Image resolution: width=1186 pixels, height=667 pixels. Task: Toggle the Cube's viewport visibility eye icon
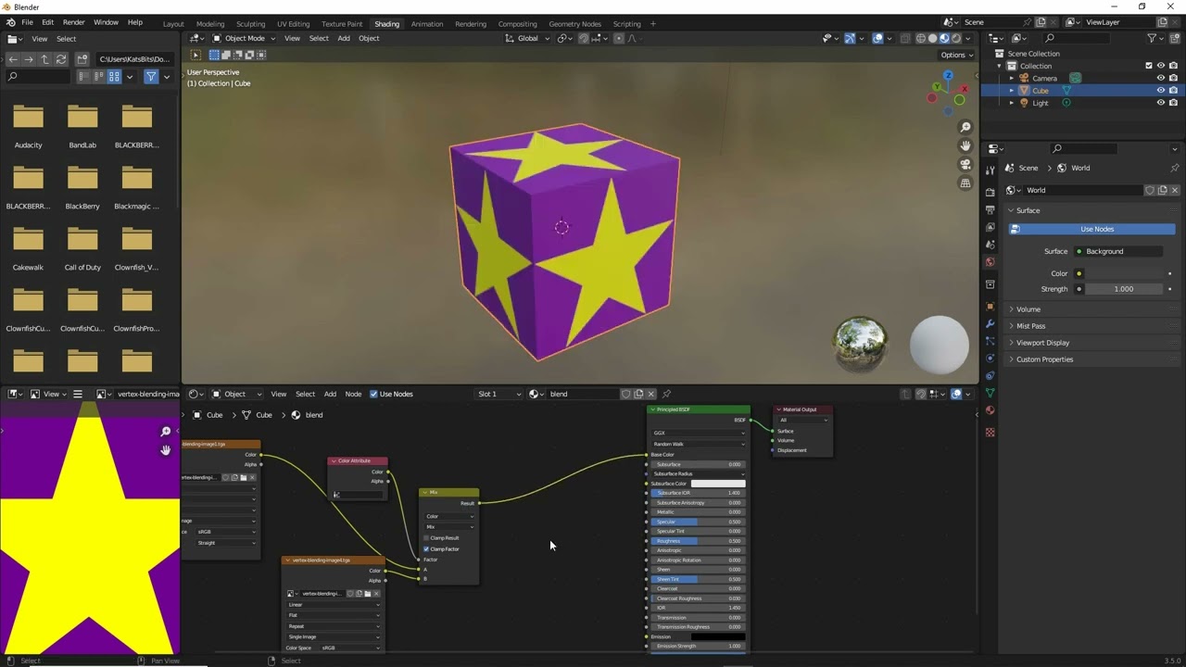1161,90
